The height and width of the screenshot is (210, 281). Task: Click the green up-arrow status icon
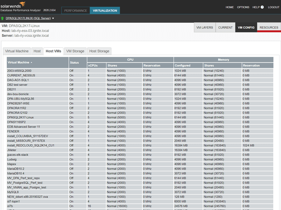click(x=2, y=18)
